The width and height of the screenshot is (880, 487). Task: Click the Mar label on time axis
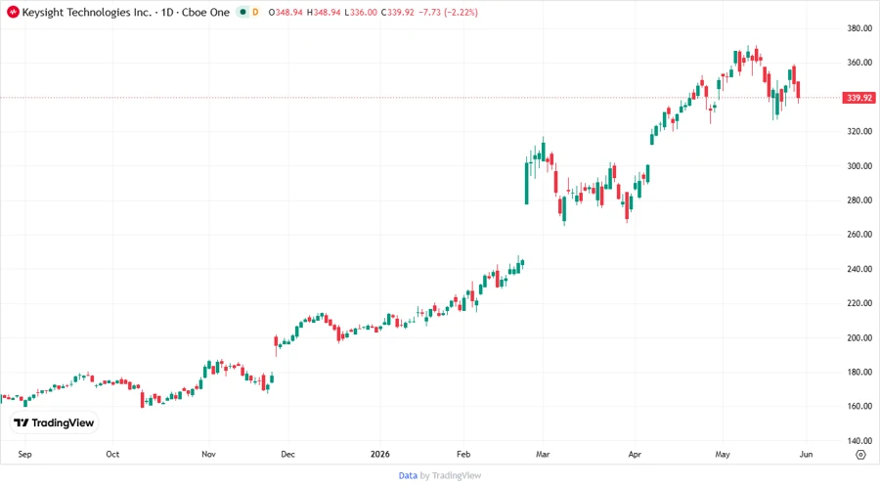(543, 454)
